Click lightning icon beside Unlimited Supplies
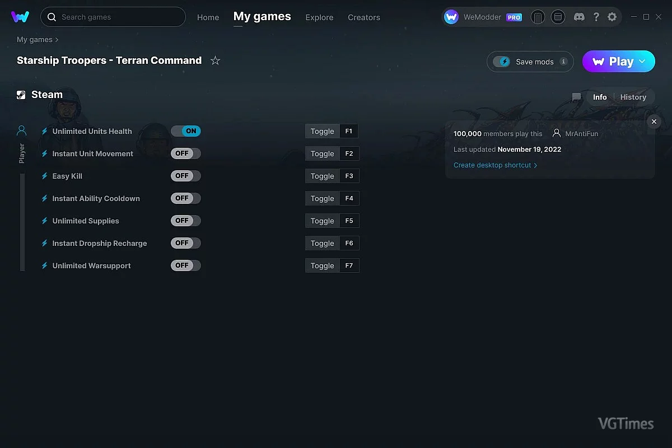The height and width of the screenshot is (448, 672). pos(45,221)
